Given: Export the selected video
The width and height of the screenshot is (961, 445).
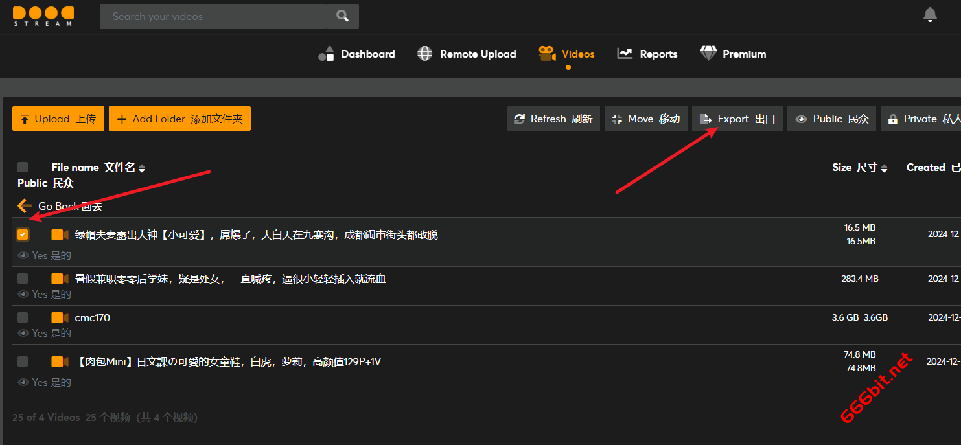Looking at the screenshot, I should (x=737, y=119).
